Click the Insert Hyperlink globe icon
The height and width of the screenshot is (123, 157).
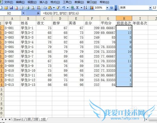[x=73, y=8]
